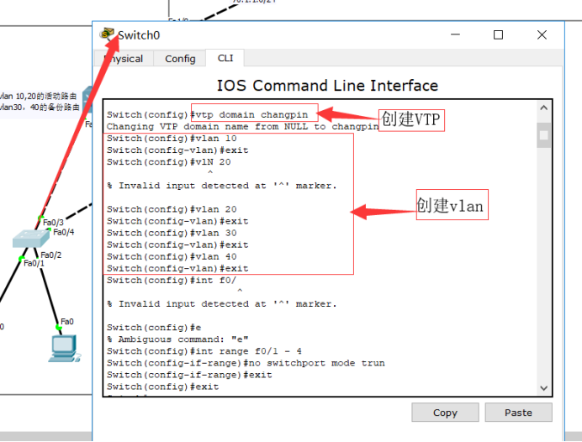Click the CLI vertical scrollbar thumb
This screenshot has width=582, height=442.
pos(544,135)
